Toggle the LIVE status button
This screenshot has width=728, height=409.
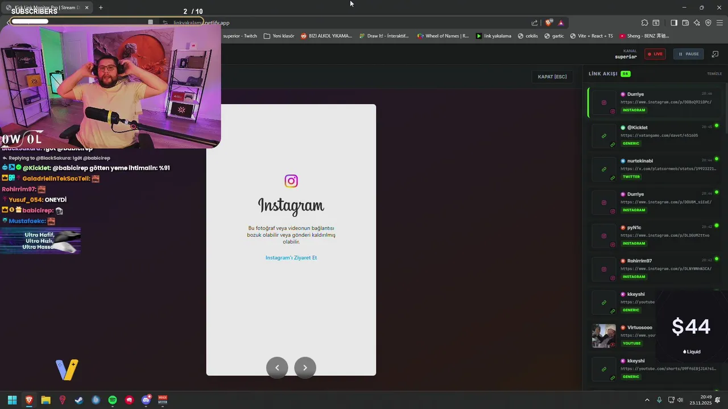[655, 54]
